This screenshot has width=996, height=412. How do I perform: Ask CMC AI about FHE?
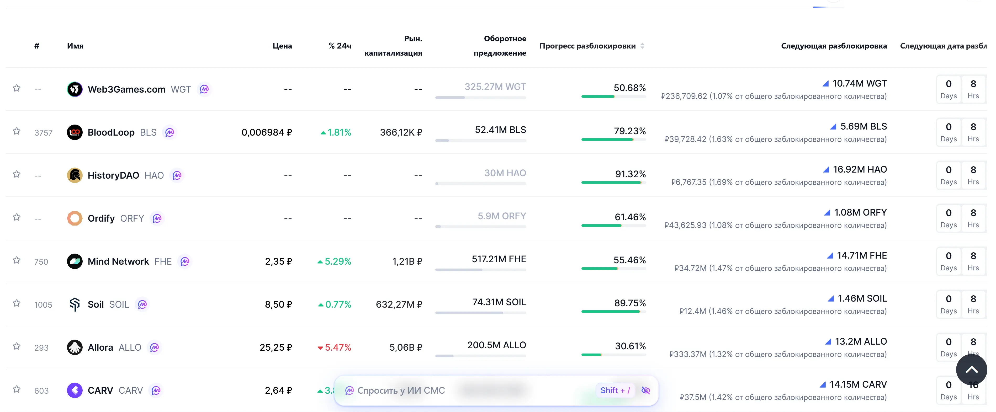[185, 261]
